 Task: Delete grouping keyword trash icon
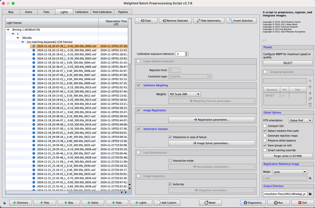(310, 104)
